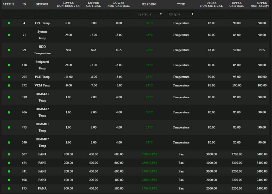Select the FANA sensor name
Viewport: 272px width, 194px height.
(42, 188)
